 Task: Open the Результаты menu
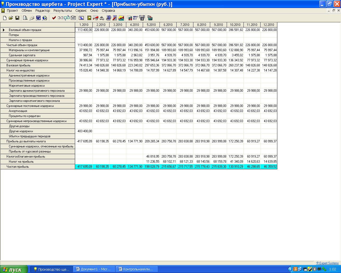coord(63,11)
